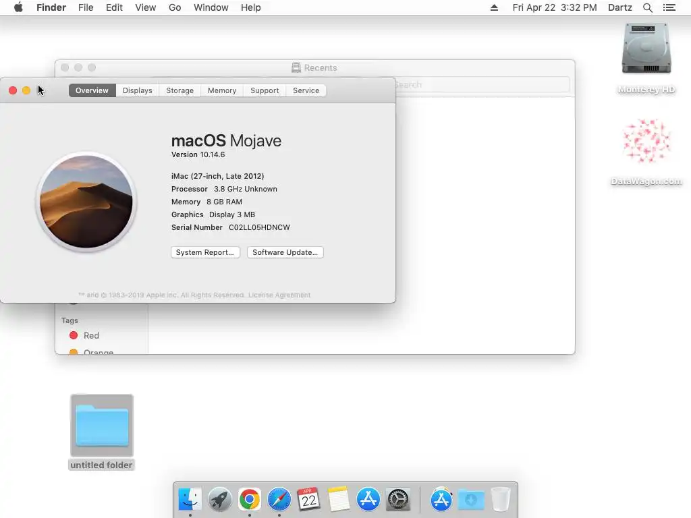Click the date and time clock
Image resolution: width=691 pixels, height=518 pixels.
(555, 7)
